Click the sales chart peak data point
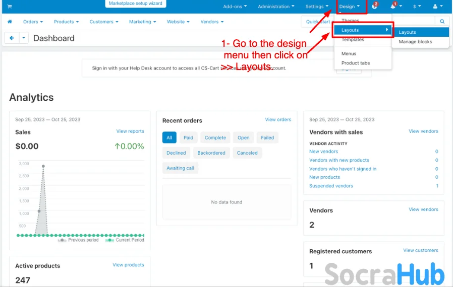The height and width of the screenshot is (287, 453). tap(43, 166)
